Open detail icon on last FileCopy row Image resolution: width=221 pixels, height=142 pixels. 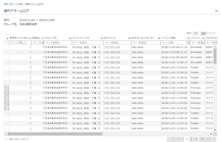[x=7, y=108]
